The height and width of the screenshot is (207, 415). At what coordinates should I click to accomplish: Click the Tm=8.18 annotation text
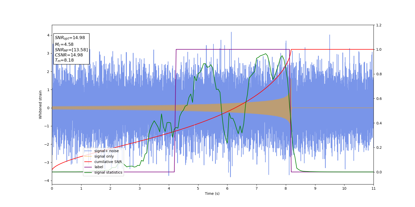pyautogui.click(x=64, y=60)
